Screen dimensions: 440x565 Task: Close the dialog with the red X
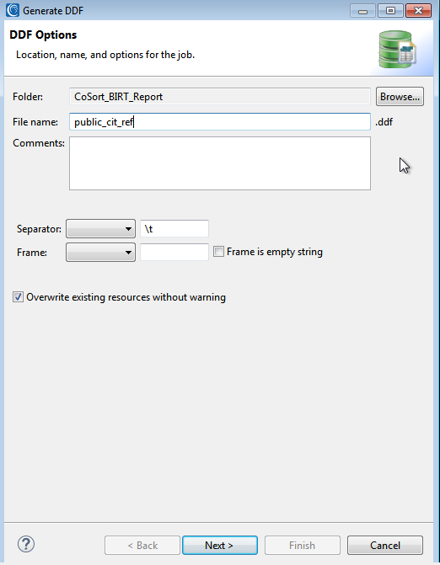click(418, 11)
